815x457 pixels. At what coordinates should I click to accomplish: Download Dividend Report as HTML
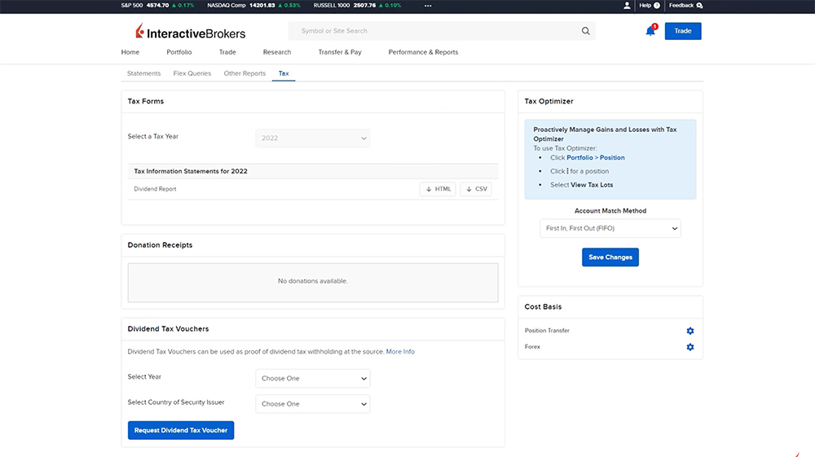[x=438, y=189]
